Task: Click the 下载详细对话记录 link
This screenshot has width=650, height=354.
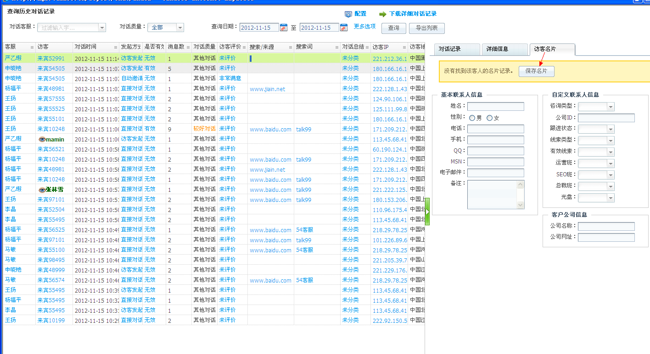Action: [x=413, y=14]
